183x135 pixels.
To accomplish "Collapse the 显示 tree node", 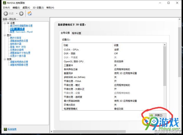I will pos(5,35).
